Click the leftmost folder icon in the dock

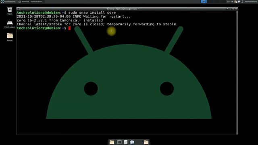112,142
